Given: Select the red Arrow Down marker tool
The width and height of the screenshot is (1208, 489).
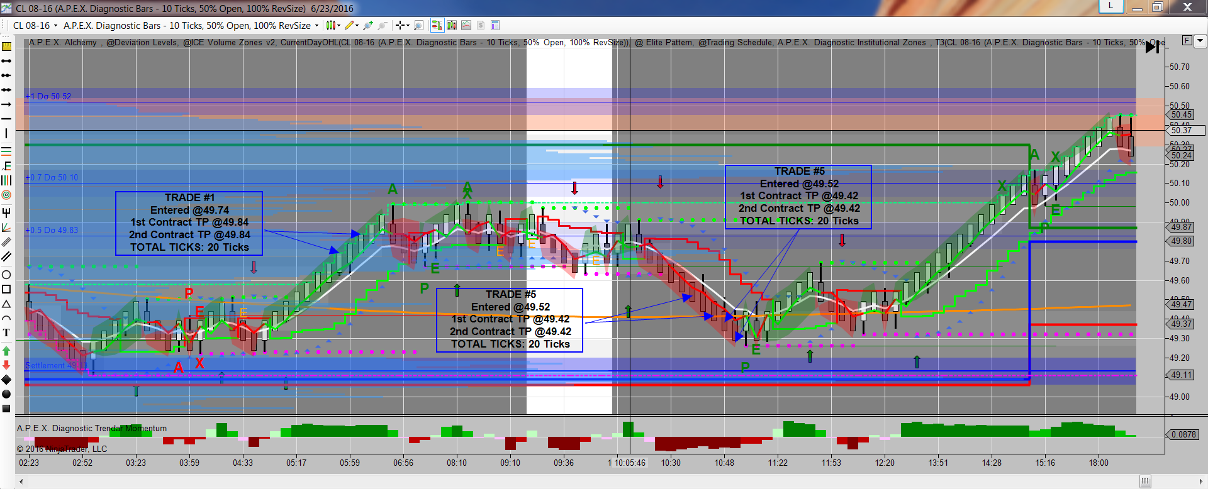Looking at the screenshot, I should pos(6,365).
